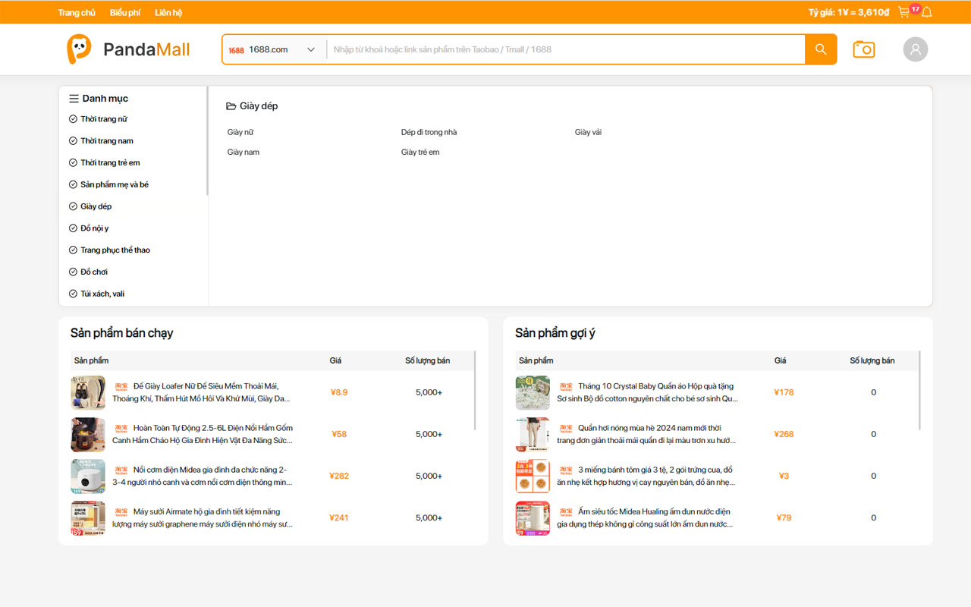Image resolution: width=971 pixels, height=607 pixels.
Task: Click check icon beside Thời trang nữ
Action: click(x=74, y=119)
